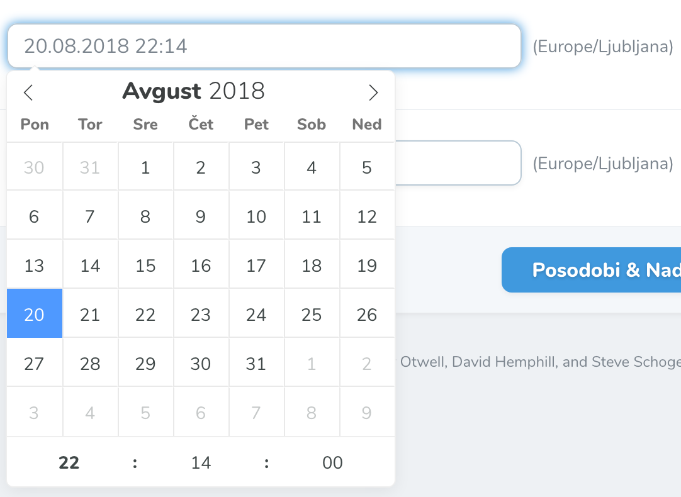
Task: Click the hour value 22
Action: coord(69,462)
